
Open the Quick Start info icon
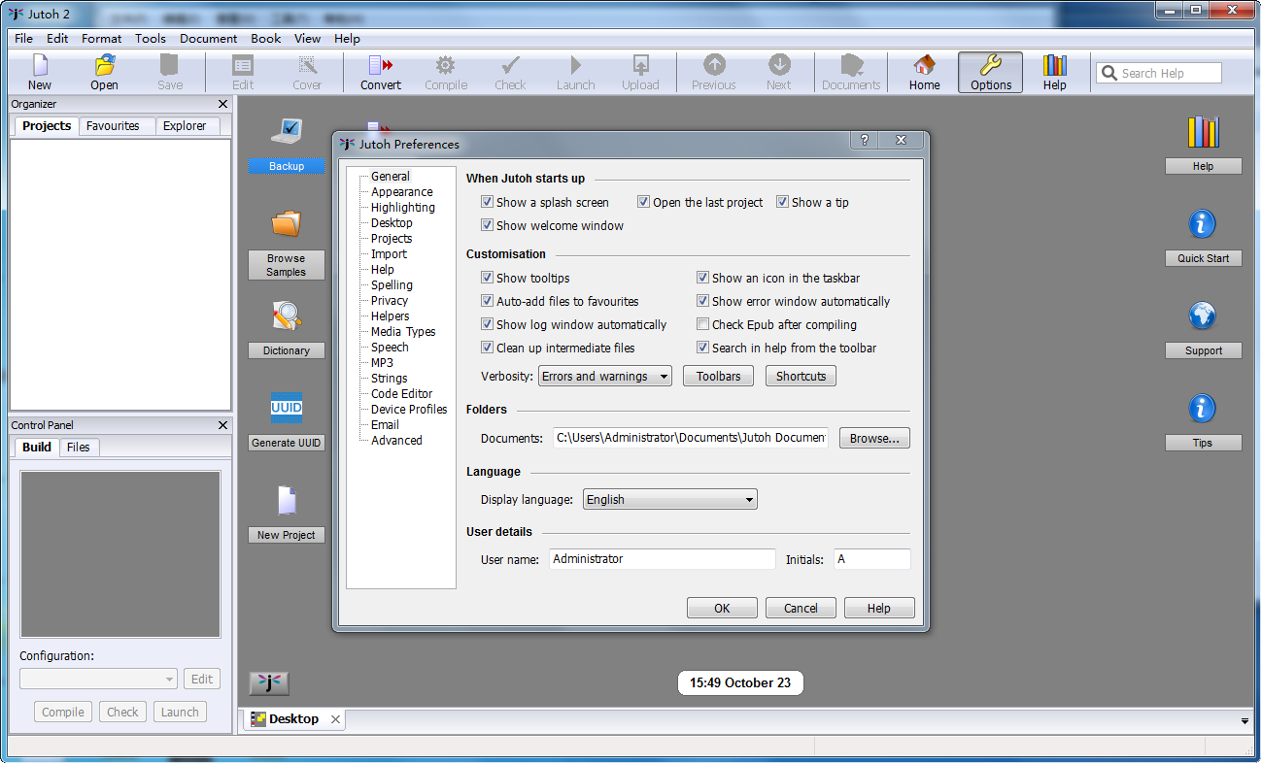coord(1203,224)
